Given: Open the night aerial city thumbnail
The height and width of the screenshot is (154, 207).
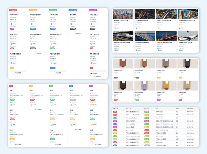Looking at the screenshot, I should click(x=145, y=14).
